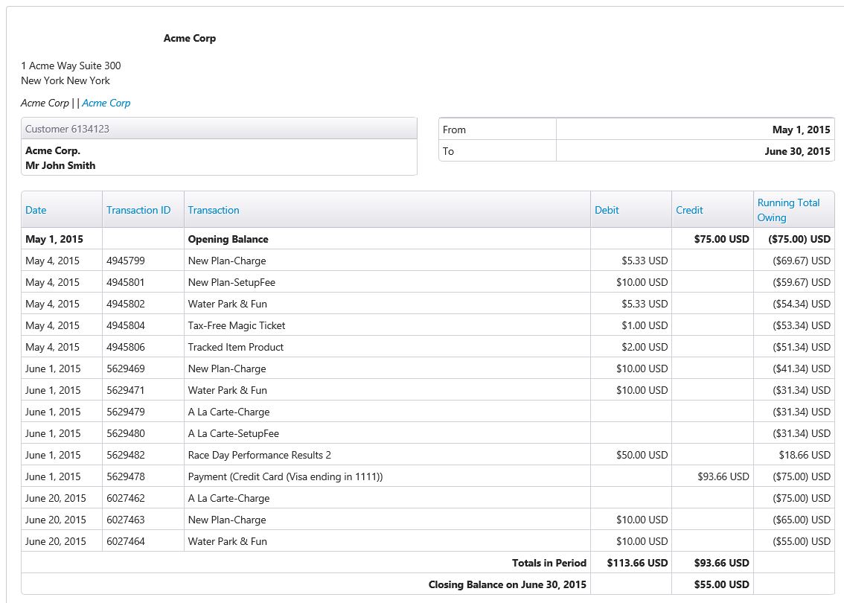Image resolution: width=844 pixels, height=603 pixels.
Task: Select the Tax-Free Magic Ticket row
Action: tap(428, 325)
